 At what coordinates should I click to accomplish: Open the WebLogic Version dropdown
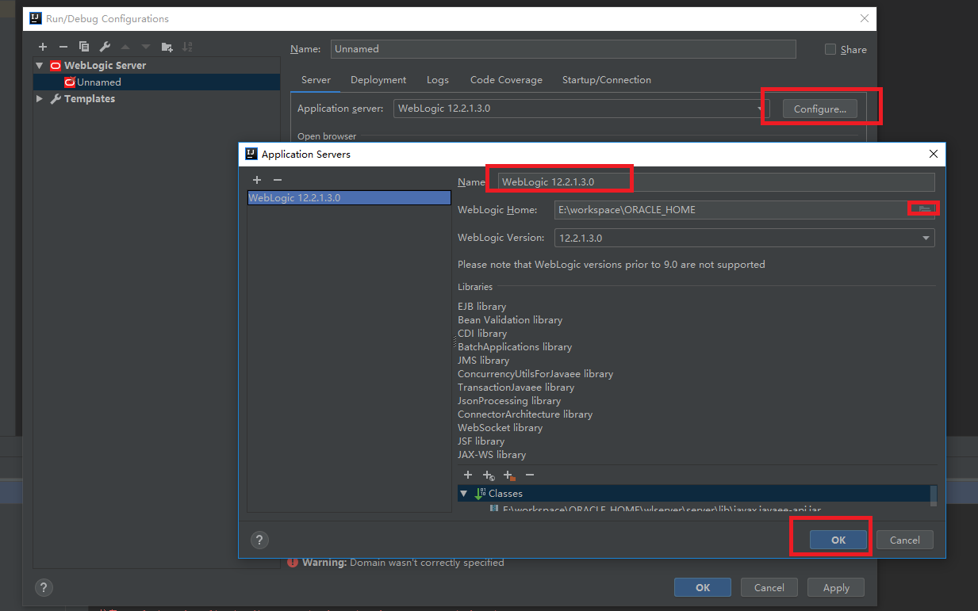tap(926, 238)
